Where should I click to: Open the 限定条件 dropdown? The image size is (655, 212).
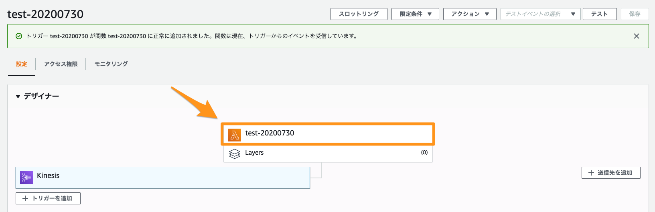coord(415,14)
